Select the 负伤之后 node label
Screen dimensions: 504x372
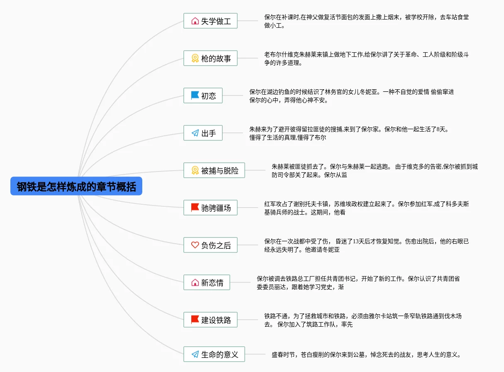216,245
